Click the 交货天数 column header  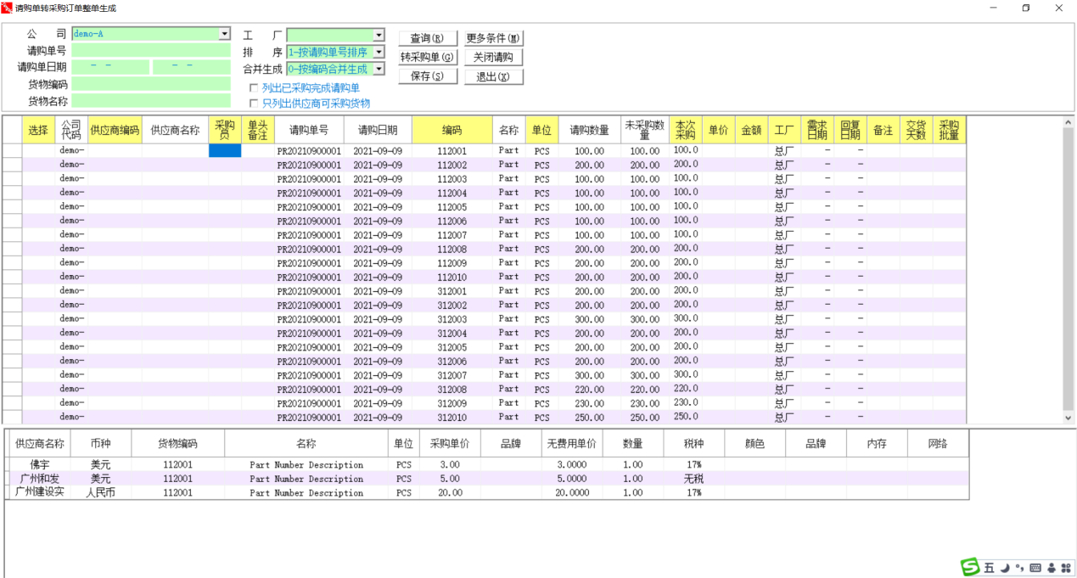(916, 130)
